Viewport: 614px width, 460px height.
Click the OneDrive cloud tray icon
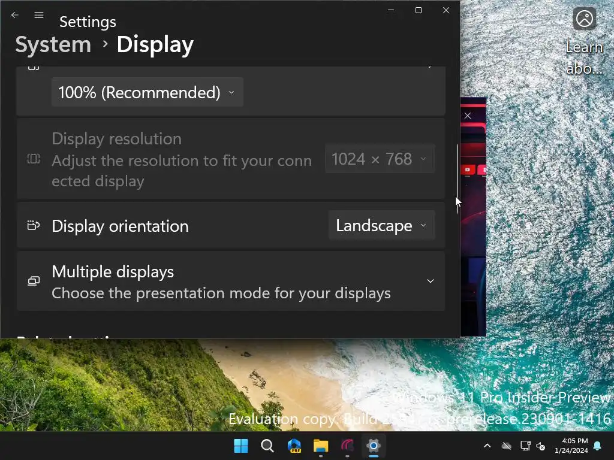pos(507,446)
